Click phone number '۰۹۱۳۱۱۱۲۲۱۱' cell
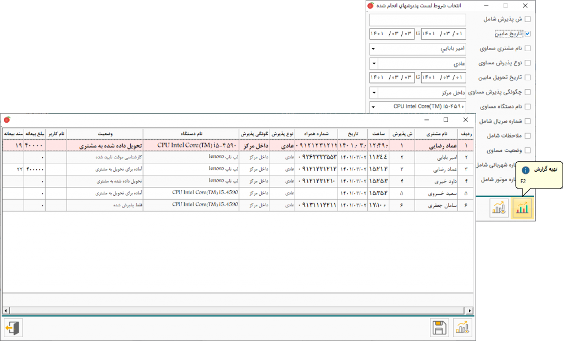The height and width of the screenshot is (341, 563). tap(316, 206)
